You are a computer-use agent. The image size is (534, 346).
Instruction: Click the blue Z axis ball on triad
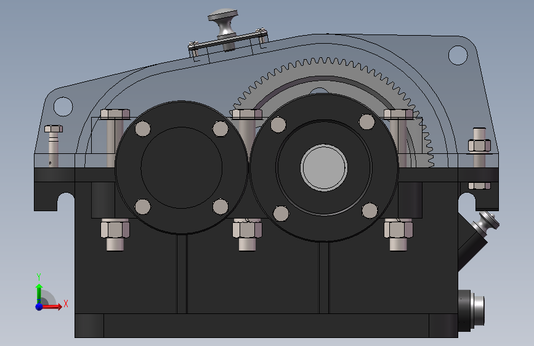click(x=39, y=307)
